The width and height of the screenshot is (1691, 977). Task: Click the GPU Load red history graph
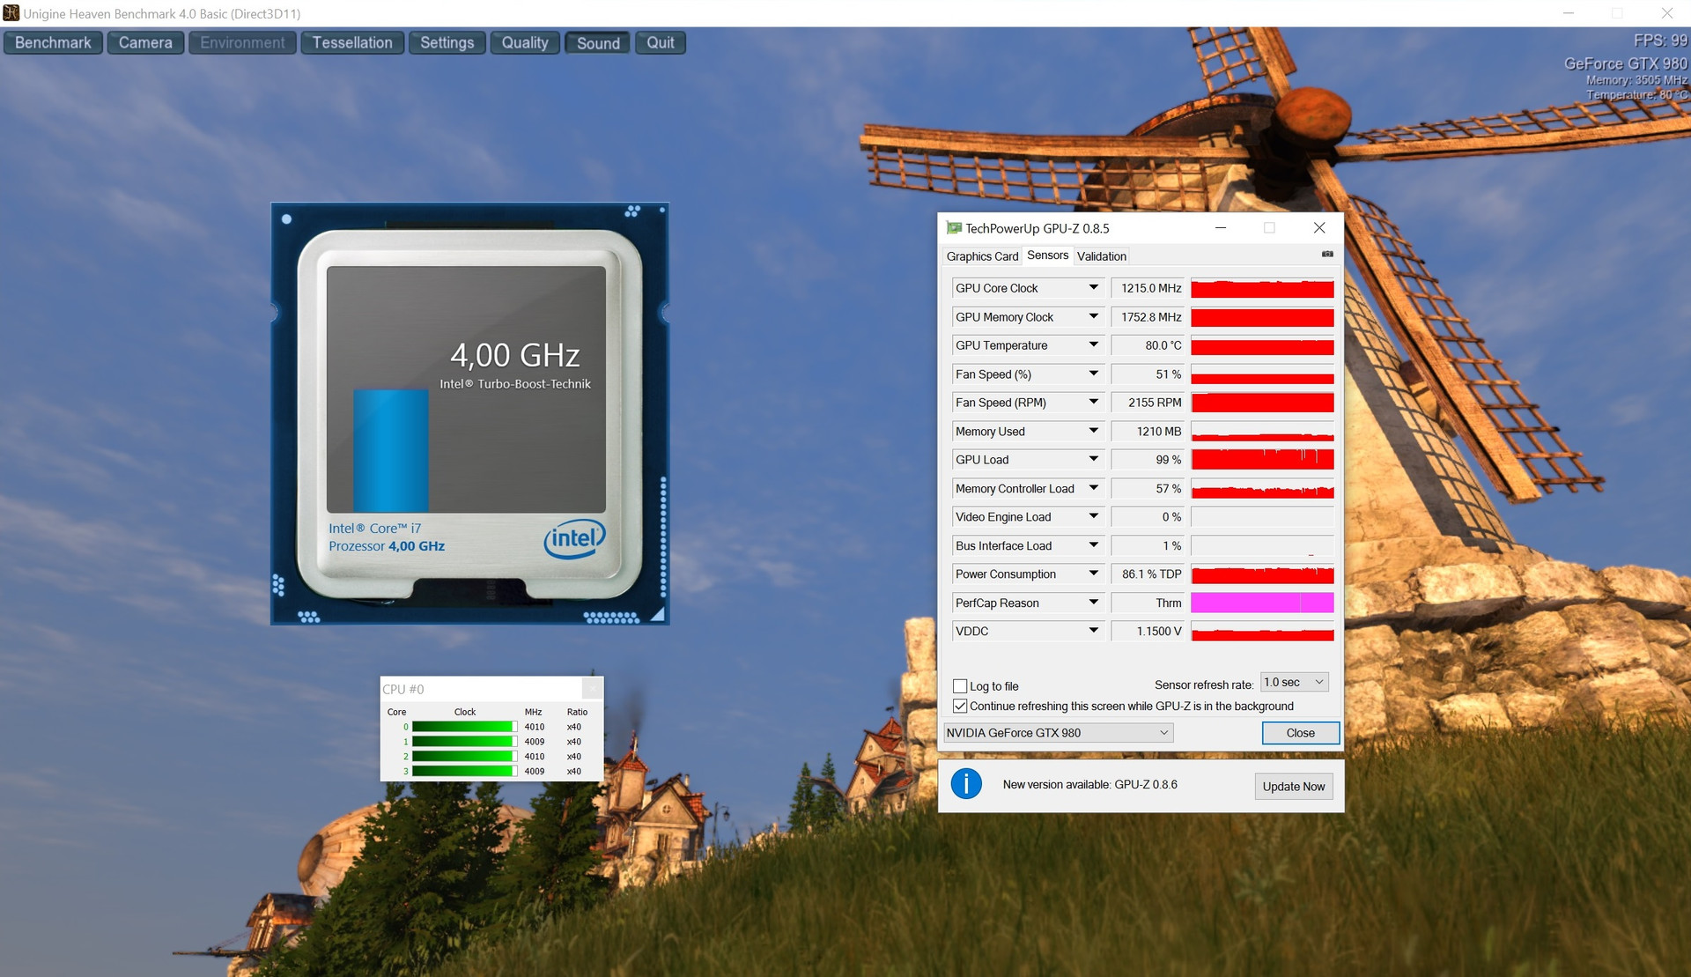tap(1262, 460)
